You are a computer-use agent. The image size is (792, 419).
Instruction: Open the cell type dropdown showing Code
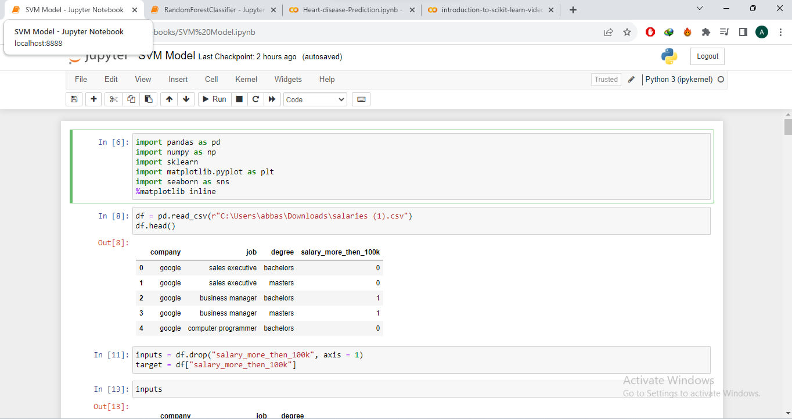315,99
